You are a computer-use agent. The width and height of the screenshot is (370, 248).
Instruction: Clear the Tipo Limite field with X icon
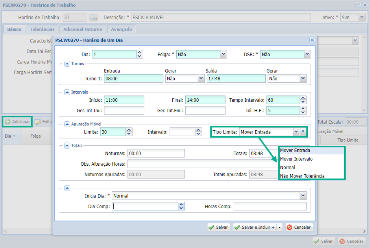pos(303,132)
